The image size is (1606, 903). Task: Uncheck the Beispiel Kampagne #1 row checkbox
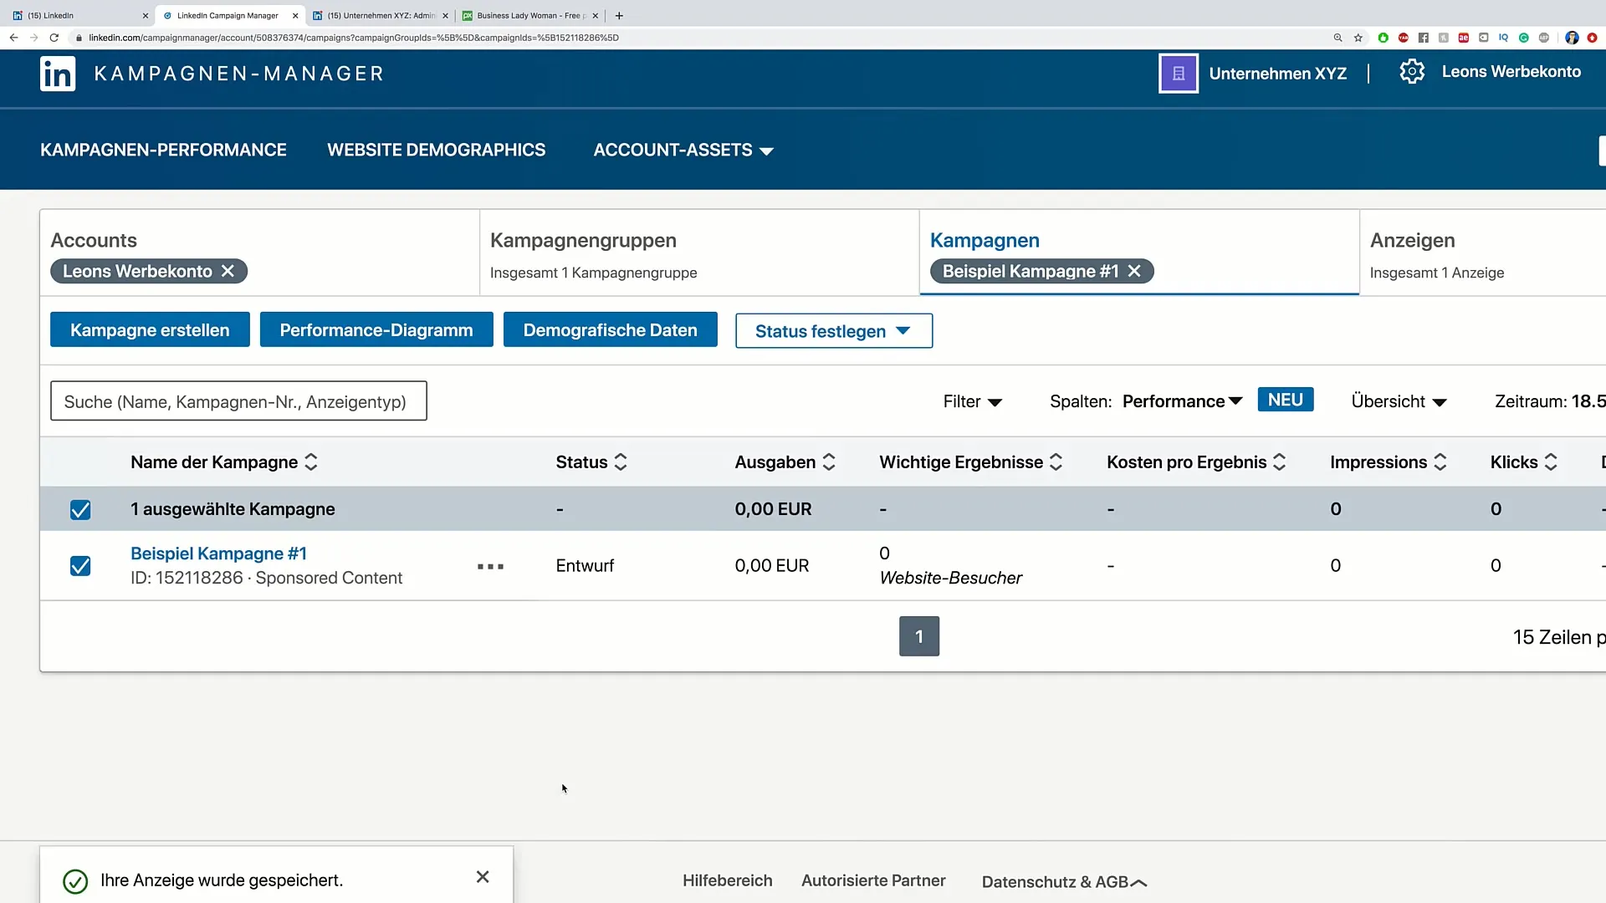click(80, 566)
